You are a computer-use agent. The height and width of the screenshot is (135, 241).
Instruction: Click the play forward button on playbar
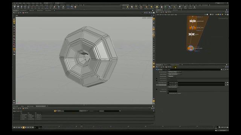pos(26,127)
